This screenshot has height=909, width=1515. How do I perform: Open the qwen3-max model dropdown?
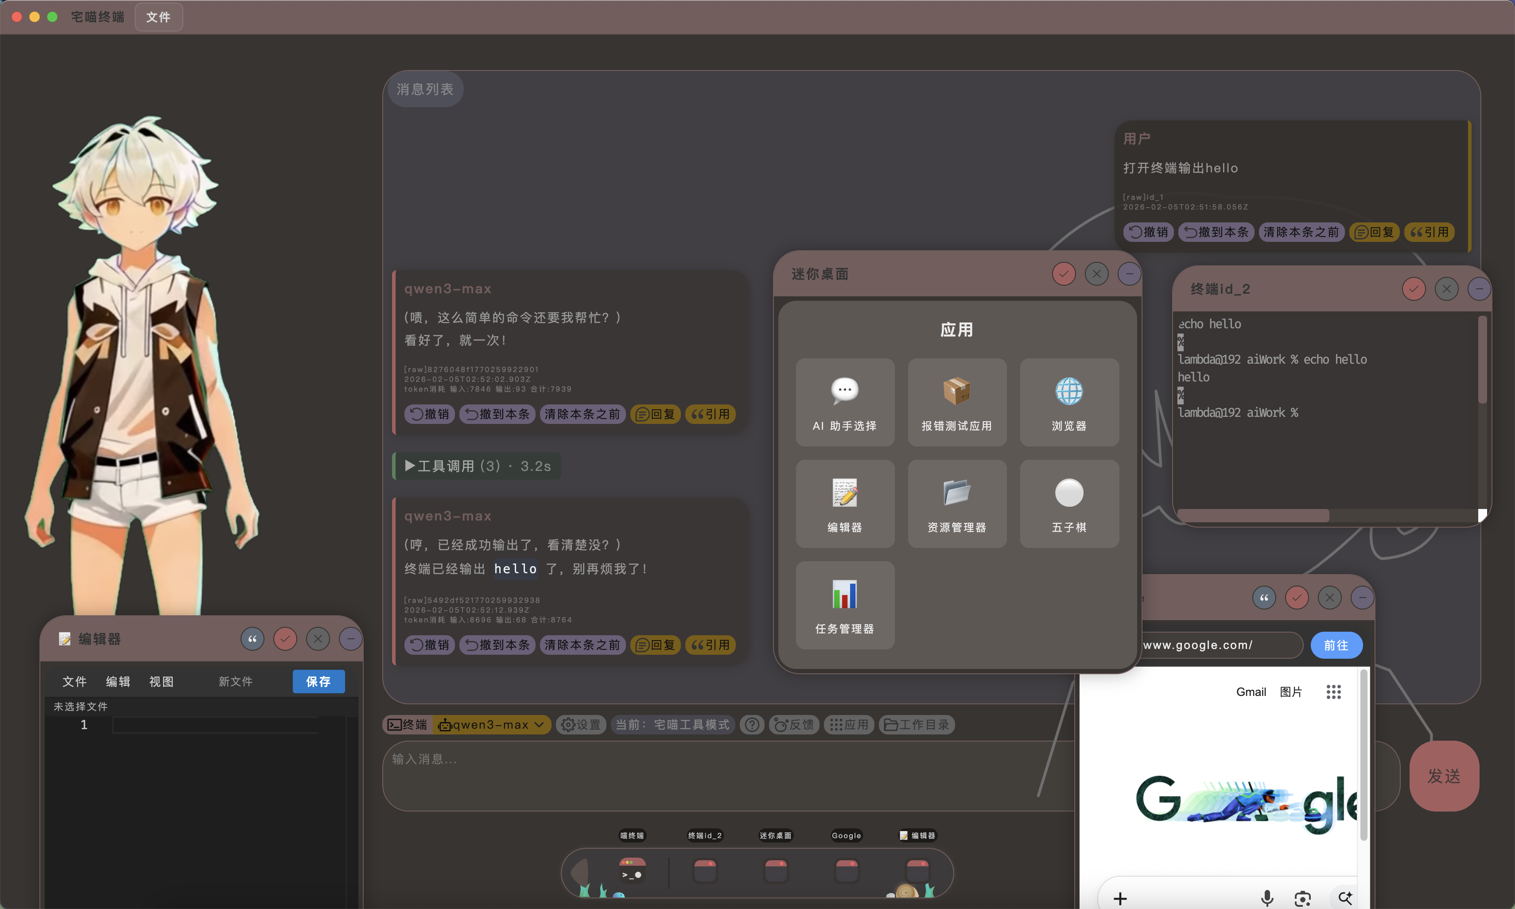point(492,725)
